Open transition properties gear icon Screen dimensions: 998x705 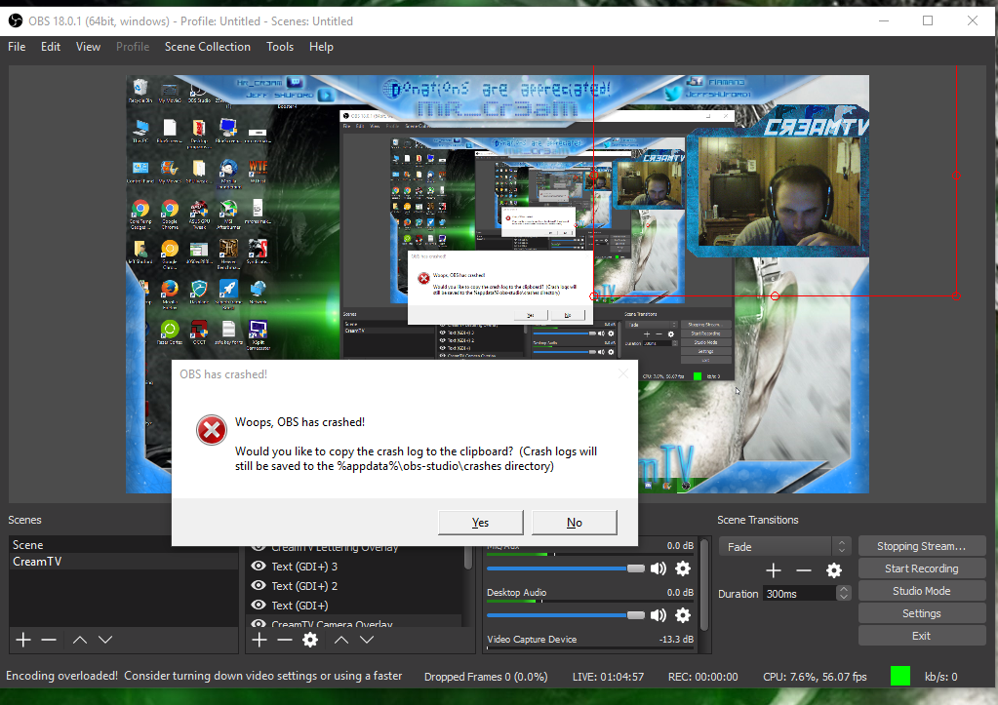point(834,570)
